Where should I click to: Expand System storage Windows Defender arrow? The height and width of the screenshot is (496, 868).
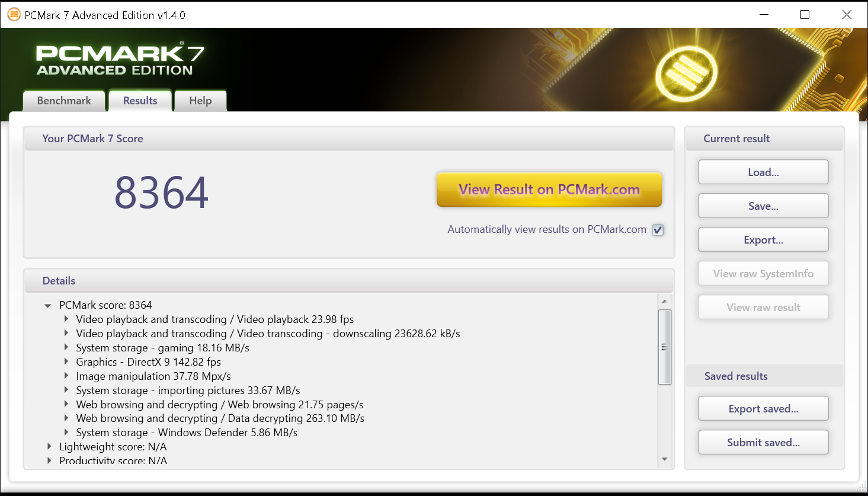tap(66, 432)
